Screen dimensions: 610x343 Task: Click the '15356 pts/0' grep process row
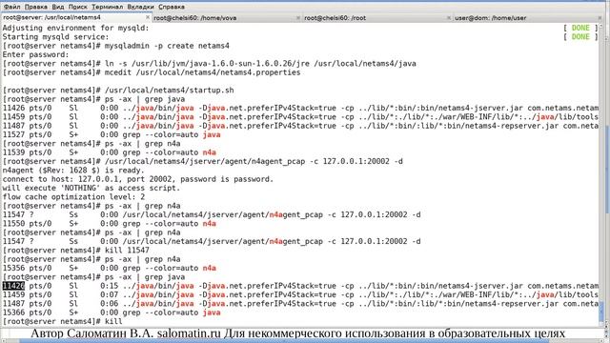(109, 269)
